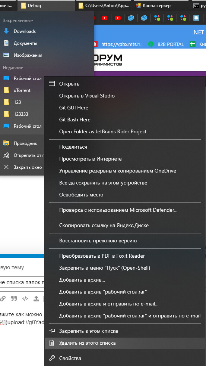The width and height of the screenshot is (206, 366).
Task: Open the pinned "Документы" folder
Action: (47, 43)
